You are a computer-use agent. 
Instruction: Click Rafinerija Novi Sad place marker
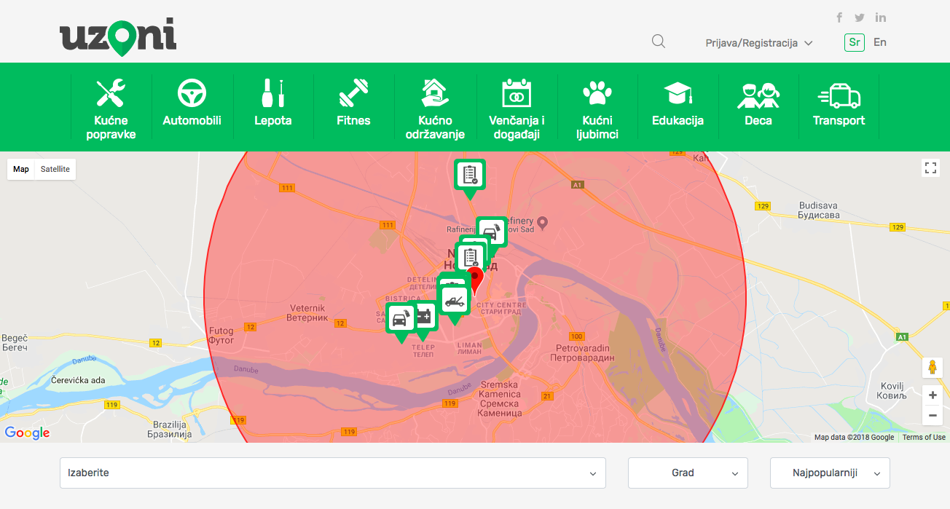point(542,222)
